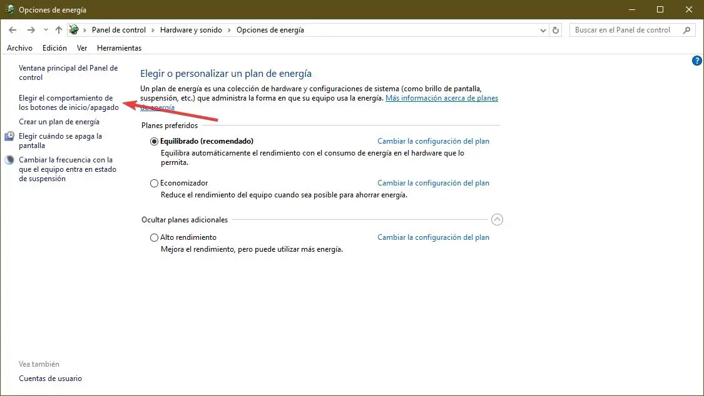Go up one level arrow

click(x=59, y=30)
